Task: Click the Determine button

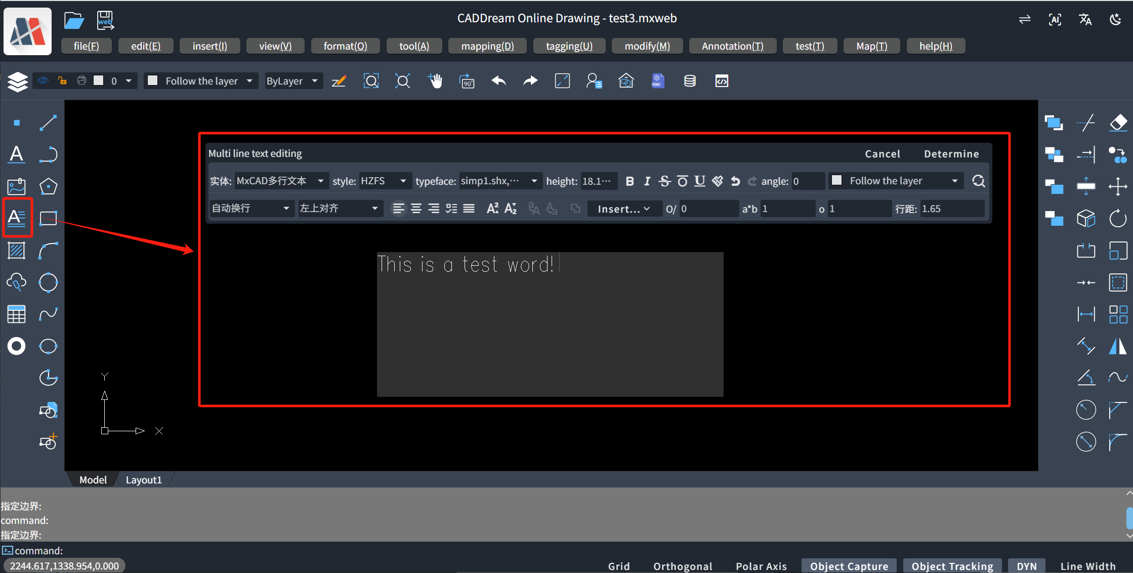Action: 951,154
